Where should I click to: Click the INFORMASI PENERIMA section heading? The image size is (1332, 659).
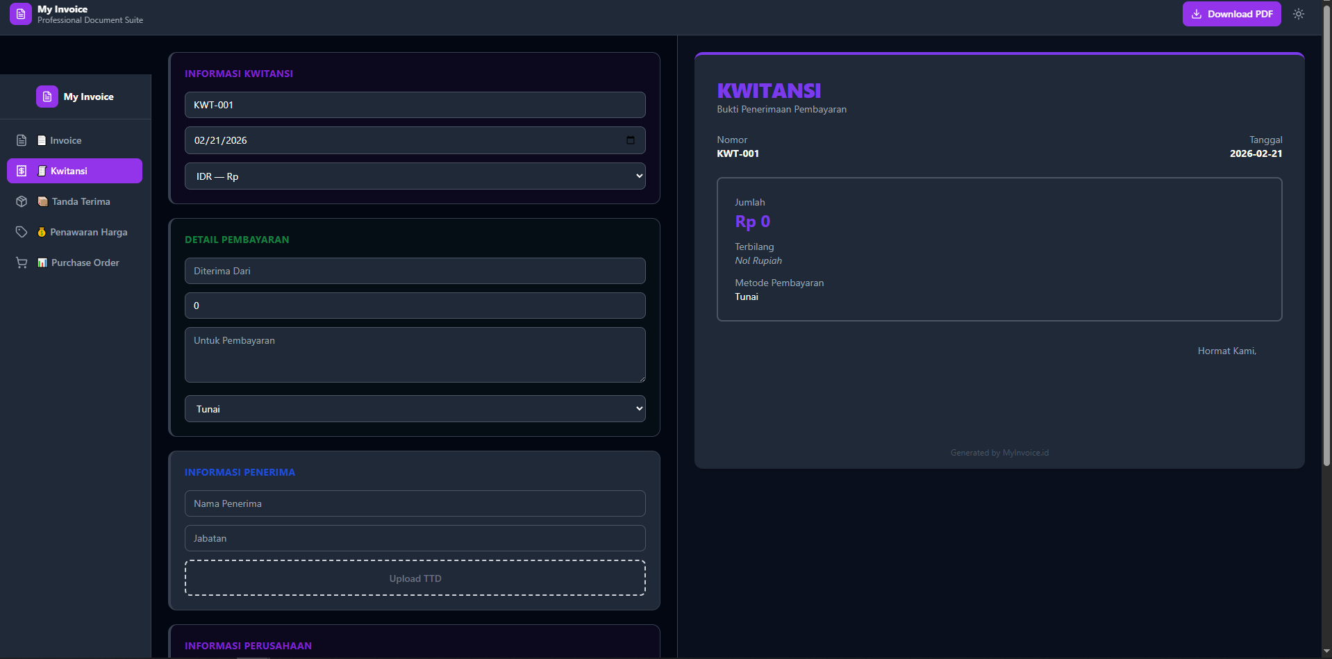240,472
